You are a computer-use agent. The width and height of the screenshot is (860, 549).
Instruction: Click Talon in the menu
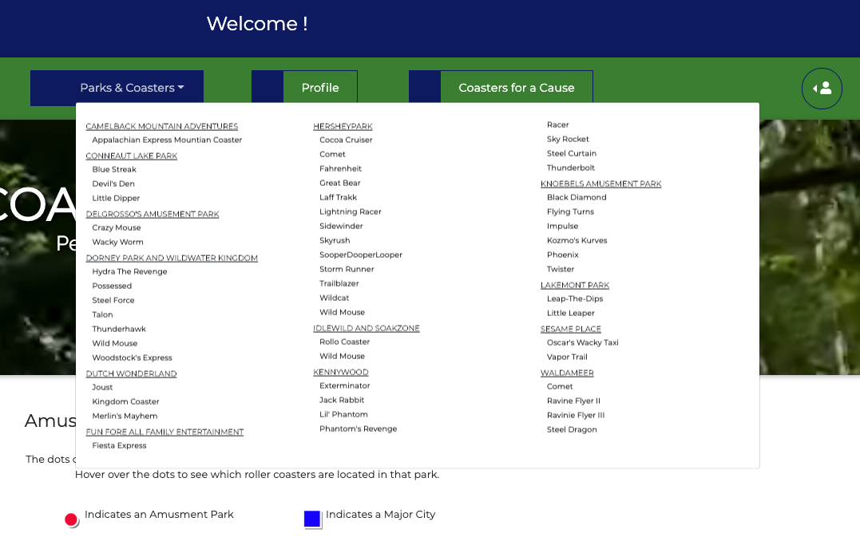pyautogui.click(x=102, y=314)
